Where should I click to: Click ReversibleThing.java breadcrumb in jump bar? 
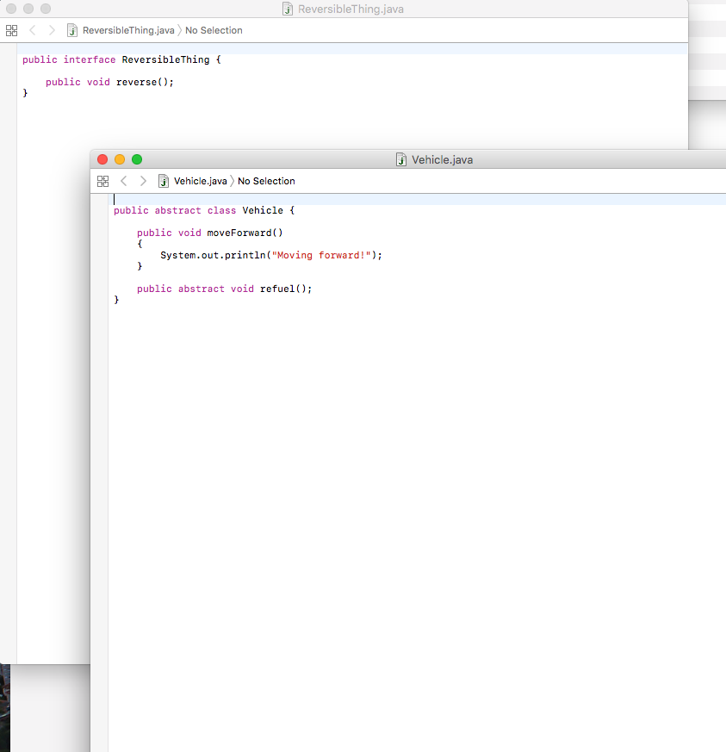click(128, 30)
